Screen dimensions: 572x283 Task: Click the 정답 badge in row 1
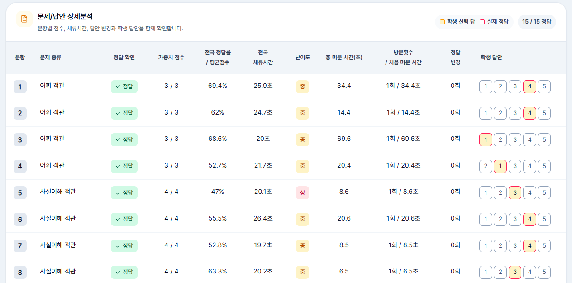click(124, 86)
